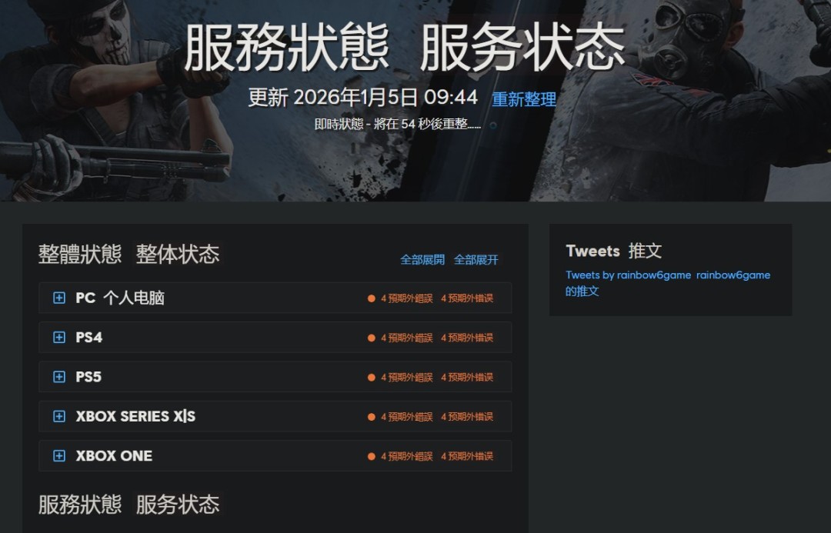The width and height of the screenshot is (831, 533).
Task: Click PC row 4 預期外錯誤 status text
Action: pos(406,298)
